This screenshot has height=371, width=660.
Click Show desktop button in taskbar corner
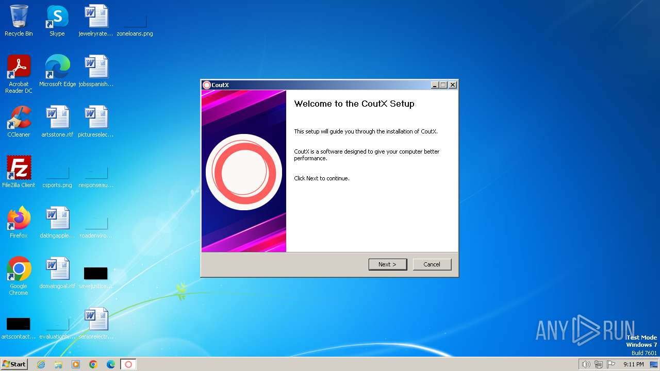click(x=654, y=364)
